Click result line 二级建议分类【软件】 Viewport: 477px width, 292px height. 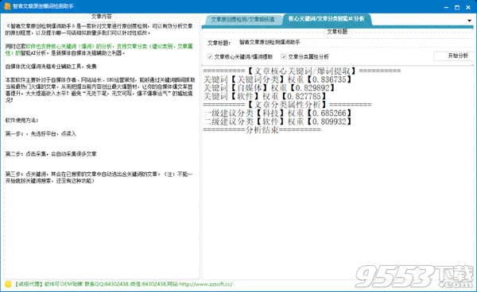(x=277, y=121)
